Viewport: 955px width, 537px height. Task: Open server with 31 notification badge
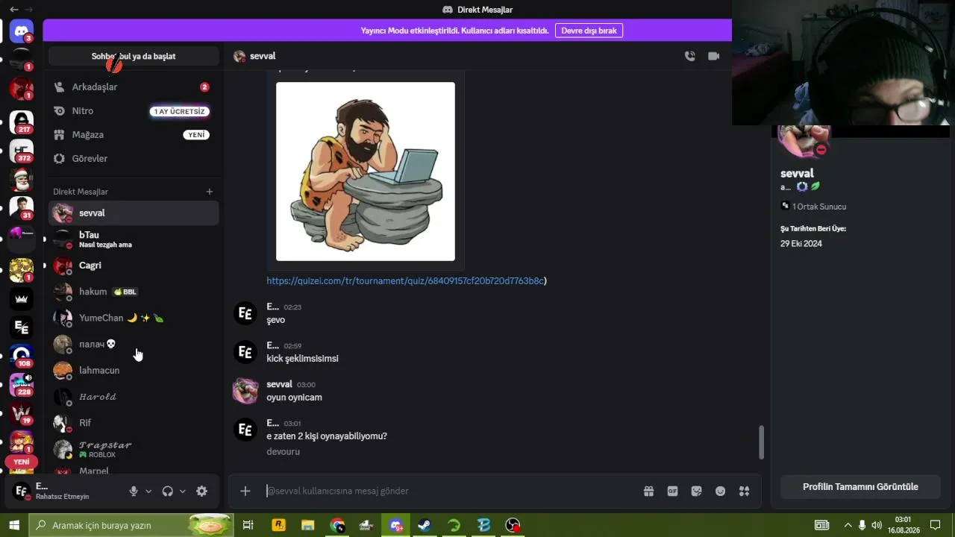[x=22, y=208]
